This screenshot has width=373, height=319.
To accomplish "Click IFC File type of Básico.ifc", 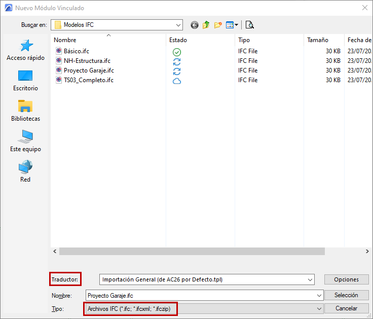I will 248,51.
